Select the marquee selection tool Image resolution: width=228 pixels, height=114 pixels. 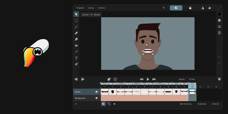coord(76,20)
